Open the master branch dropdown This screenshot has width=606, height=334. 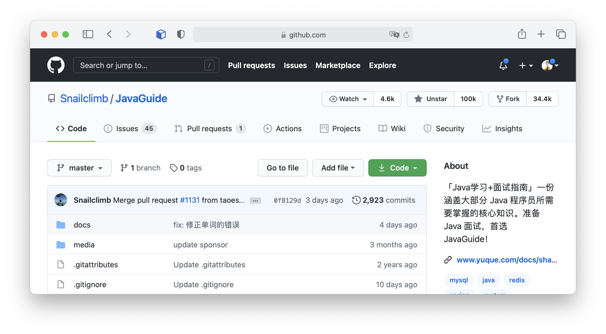coord(79,168)
